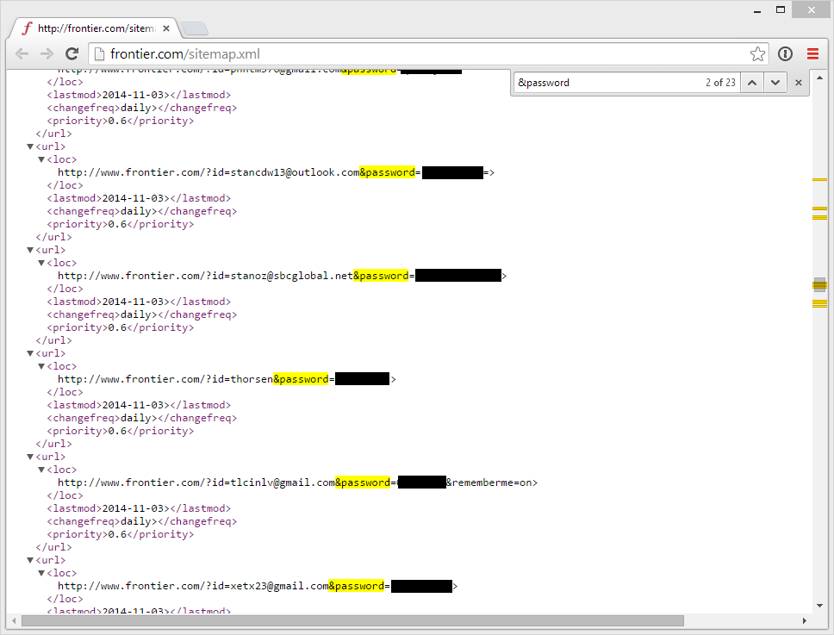
Task: Click lastmod 2014-11-03 under the stancdw13 entry
Action: 139,198
